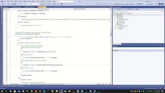Select the Utilities.cs file
Screen dimensions: 165x93
(121, 29)
